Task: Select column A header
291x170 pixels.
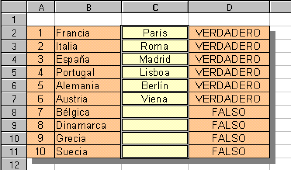Action: [41, 7]
